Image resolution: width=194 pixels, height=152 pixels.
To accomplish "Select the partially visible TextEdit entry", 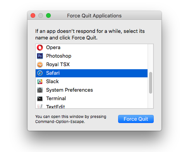I will pos(91,106).
